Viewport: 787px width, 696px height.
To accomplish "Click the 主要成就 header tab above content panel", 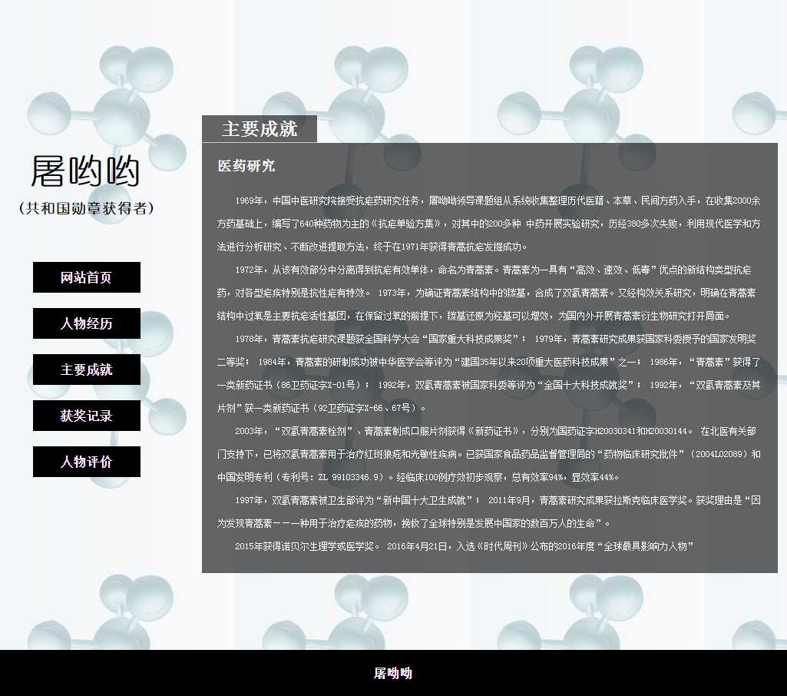I will tap(259, 129).
